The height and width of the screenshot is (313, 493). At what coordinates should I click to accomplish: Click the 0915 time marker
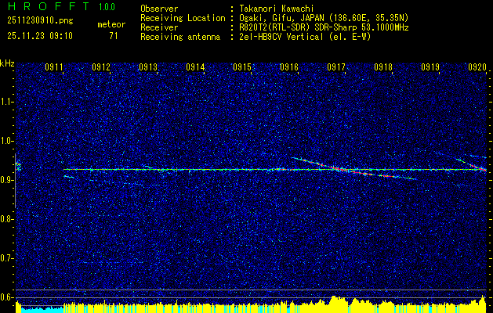242,68
